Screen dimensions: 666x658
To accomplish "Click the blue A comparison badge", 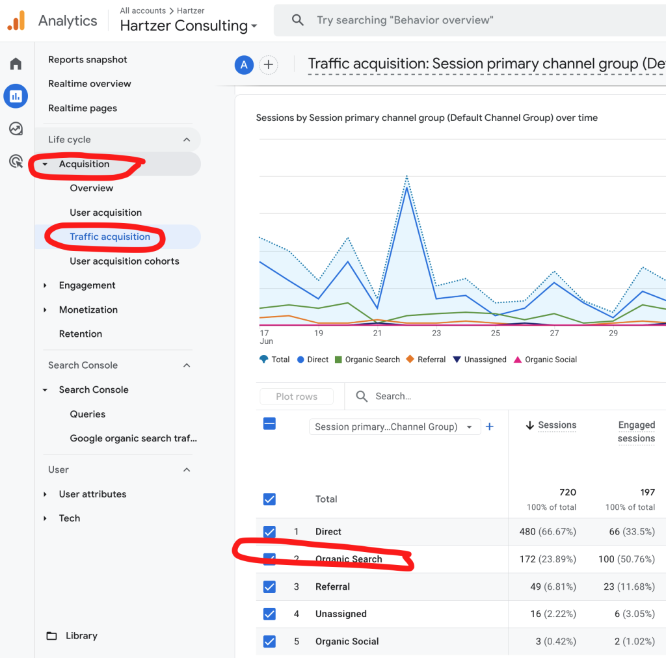I will coord(244,65).
